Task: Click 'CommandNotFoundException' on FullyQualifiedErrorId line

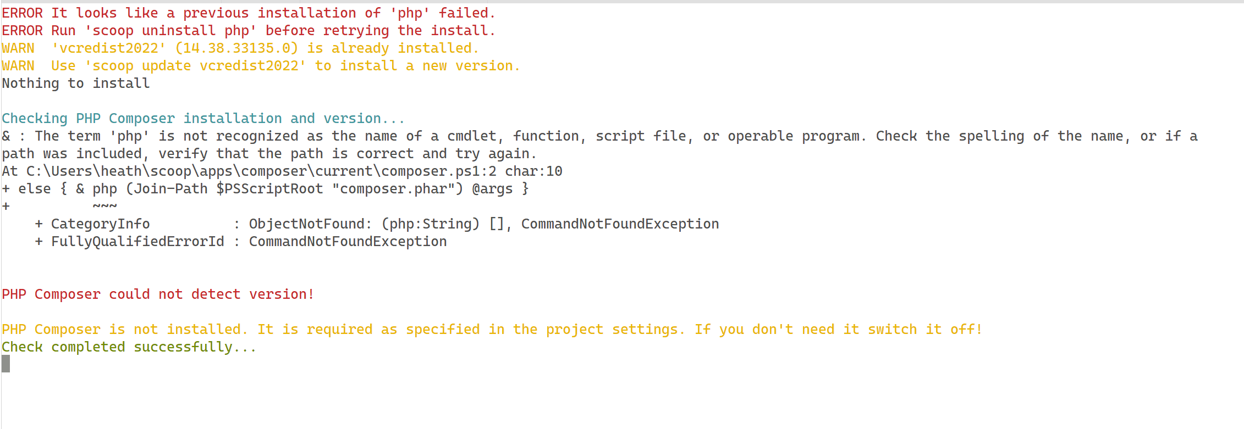Action: point(348,242)
